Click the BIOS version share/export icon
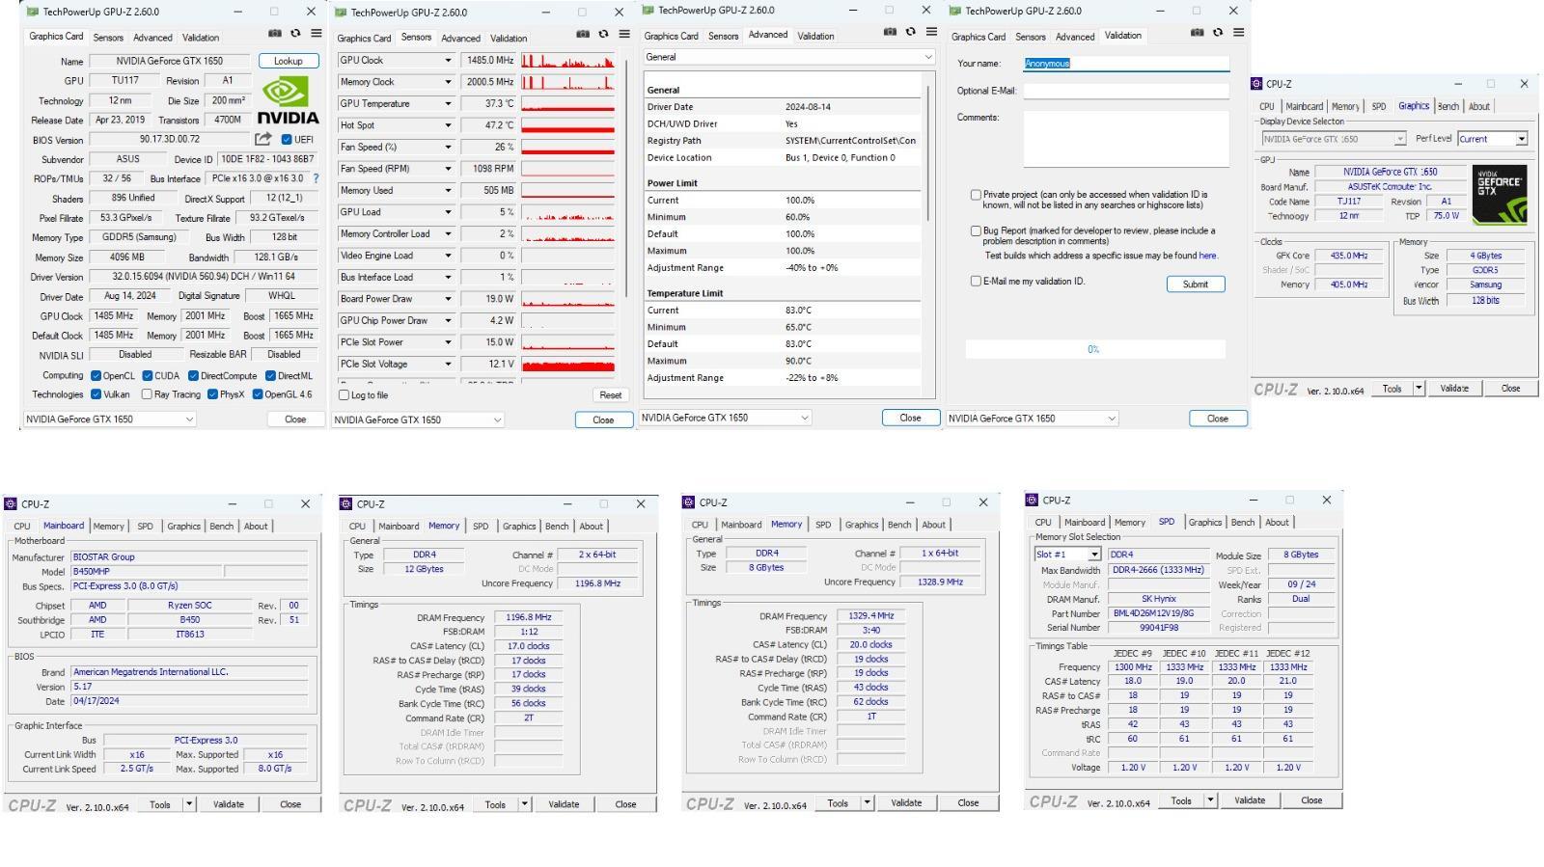Screen dimensions: 1544x867 [x=262, y=139]
